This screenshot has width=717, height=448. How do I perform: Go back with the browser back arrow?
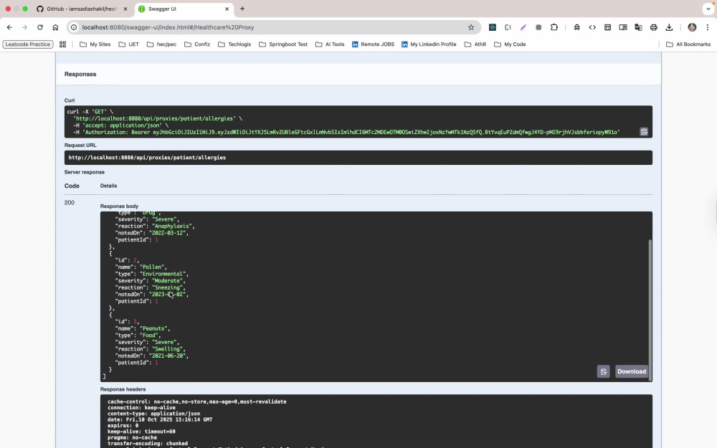(x=9, y=27)
